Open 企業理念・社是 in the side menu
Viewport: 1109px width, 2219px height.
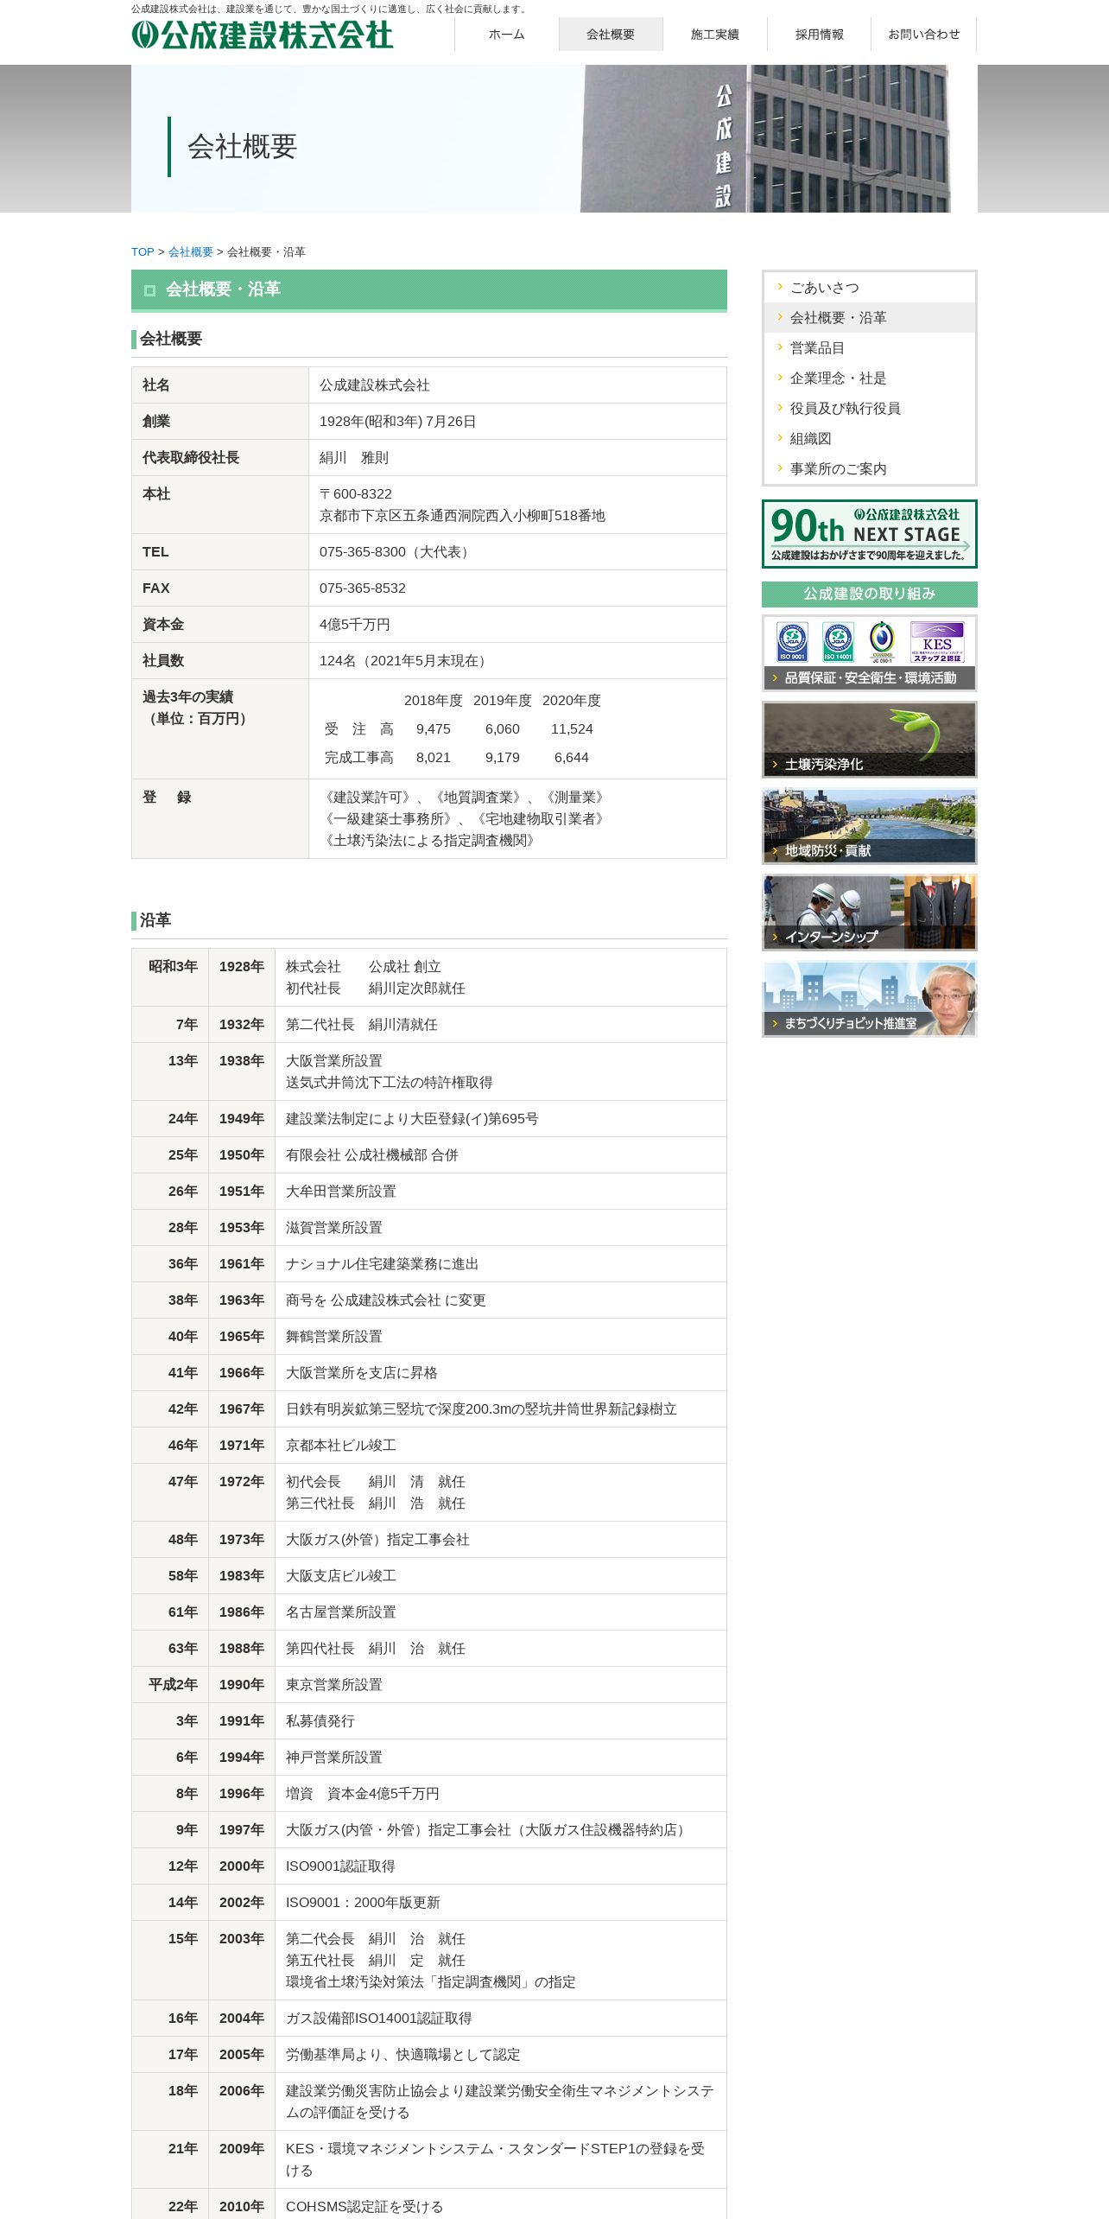pos(870,378)
